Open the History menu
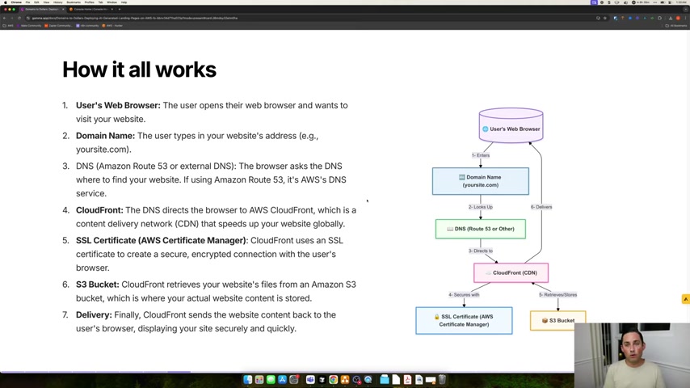This screenshot has width=690, height=388. (57, 2)
